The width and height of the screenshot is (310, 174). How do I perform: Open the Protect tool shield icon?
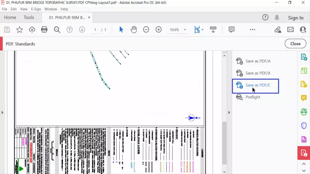tap(304, 126)
